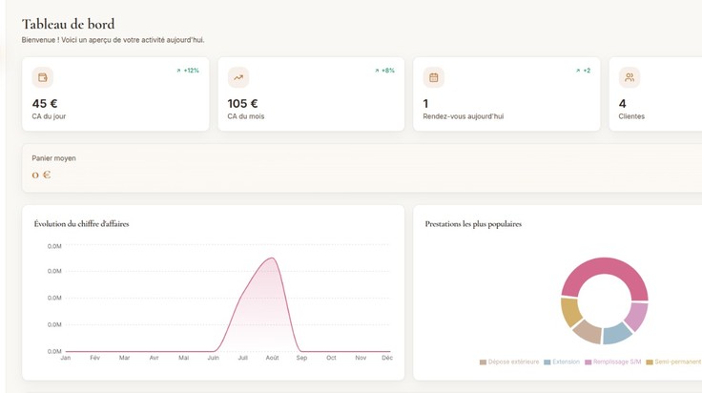Click the wallet icon on CA du jour card

(x=43, y=77)
